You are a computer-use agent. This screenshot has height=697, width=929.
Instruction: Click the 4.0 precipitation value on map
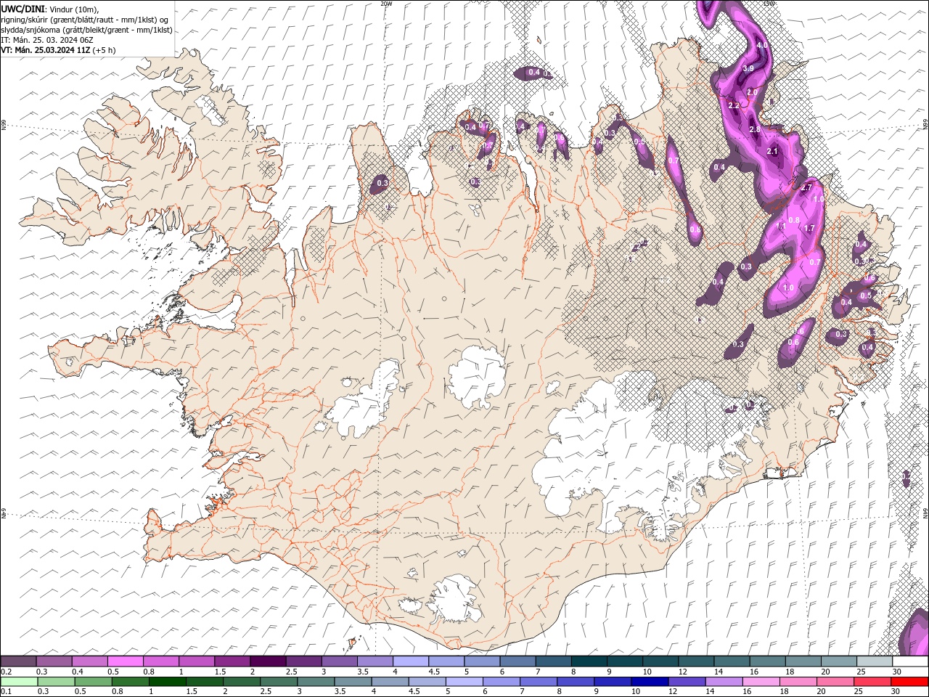point(762,45)
